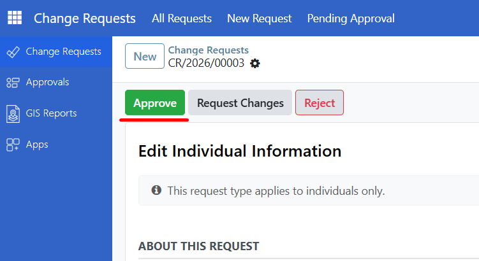Open the gear actions menu beside CR/2026/00003
479x261 pixels.
[x=255, y=63]
